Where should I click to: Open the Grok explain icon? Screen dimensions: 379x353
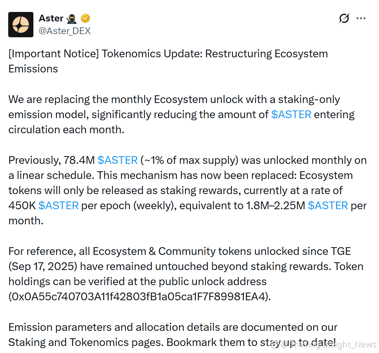pos(344,18)
